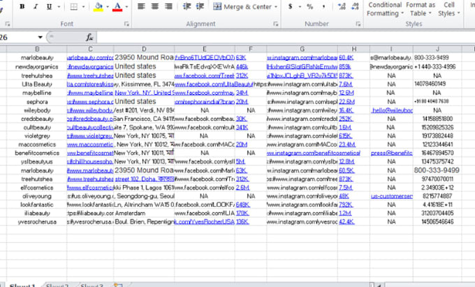Open Borders dropdown arrow
This screenshot has height=287, width=475.
point(83,7)
